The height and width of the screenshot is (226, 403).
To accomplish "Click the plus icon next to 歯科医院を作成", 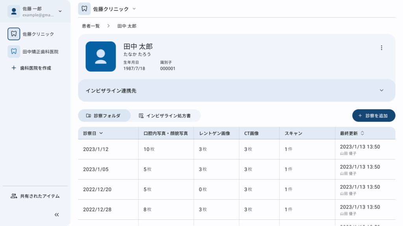I will pyautogui.click(x=13, y=67).
